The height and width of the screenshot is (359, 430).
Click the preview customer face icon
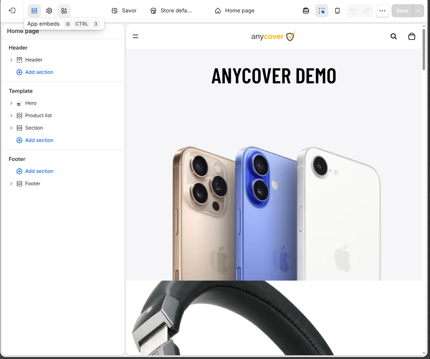click(x=306, y=11)
